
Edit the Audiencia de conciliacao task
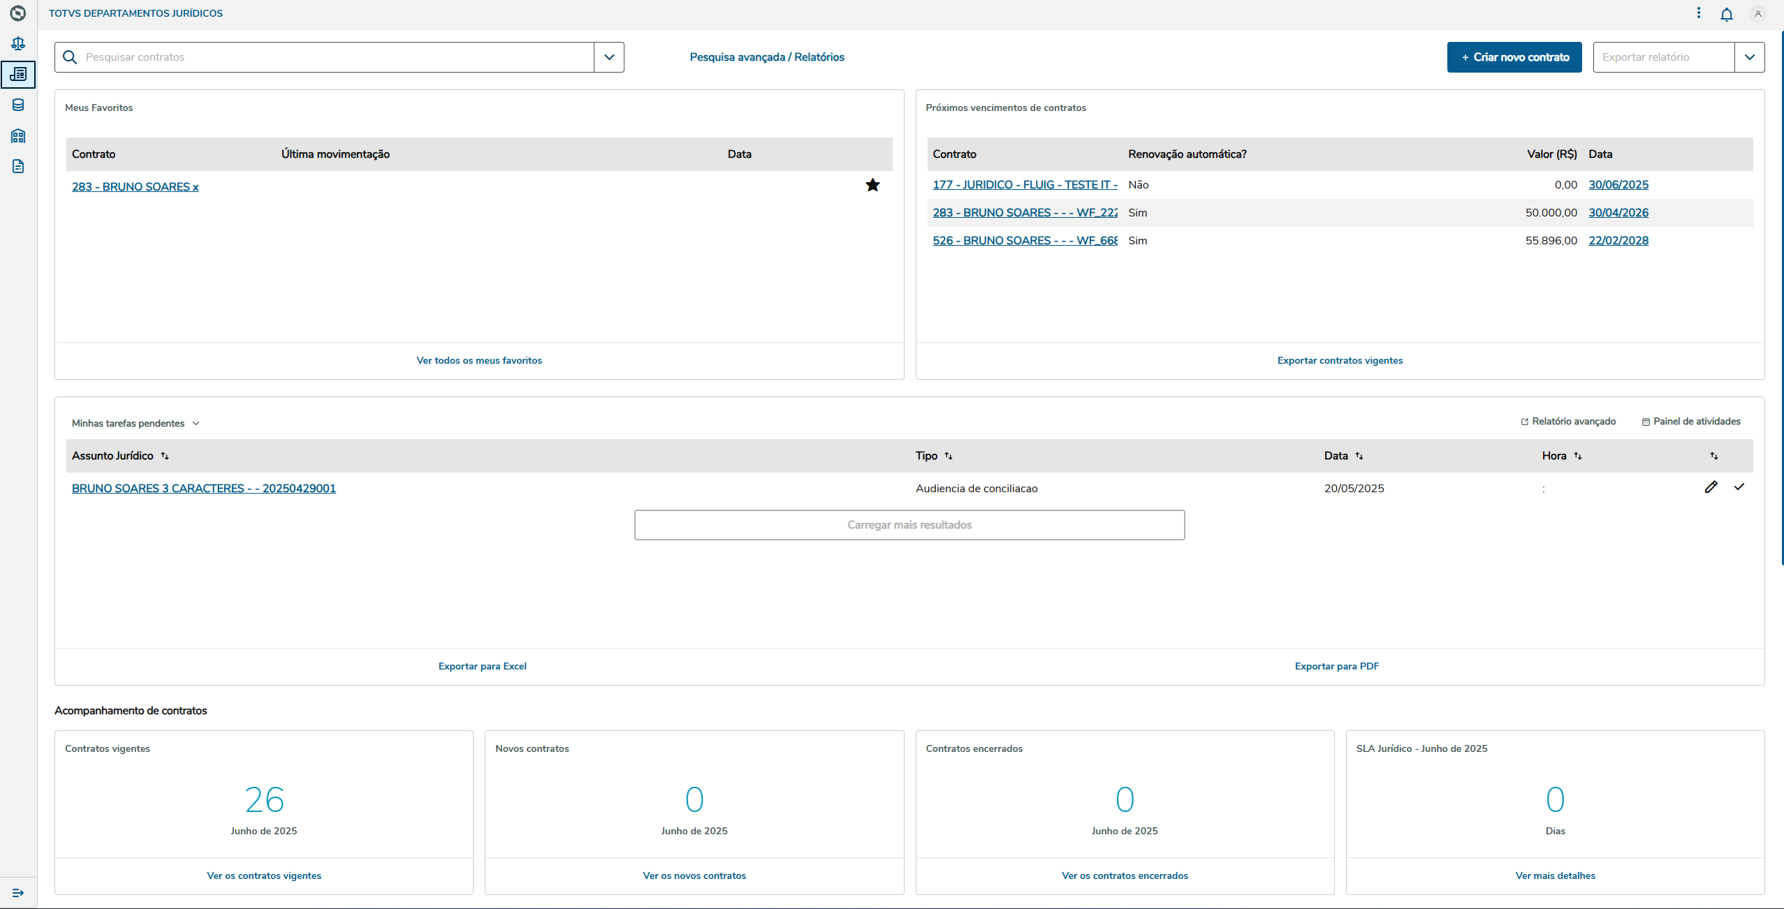pyautogui.click(x=1711, y=487)
